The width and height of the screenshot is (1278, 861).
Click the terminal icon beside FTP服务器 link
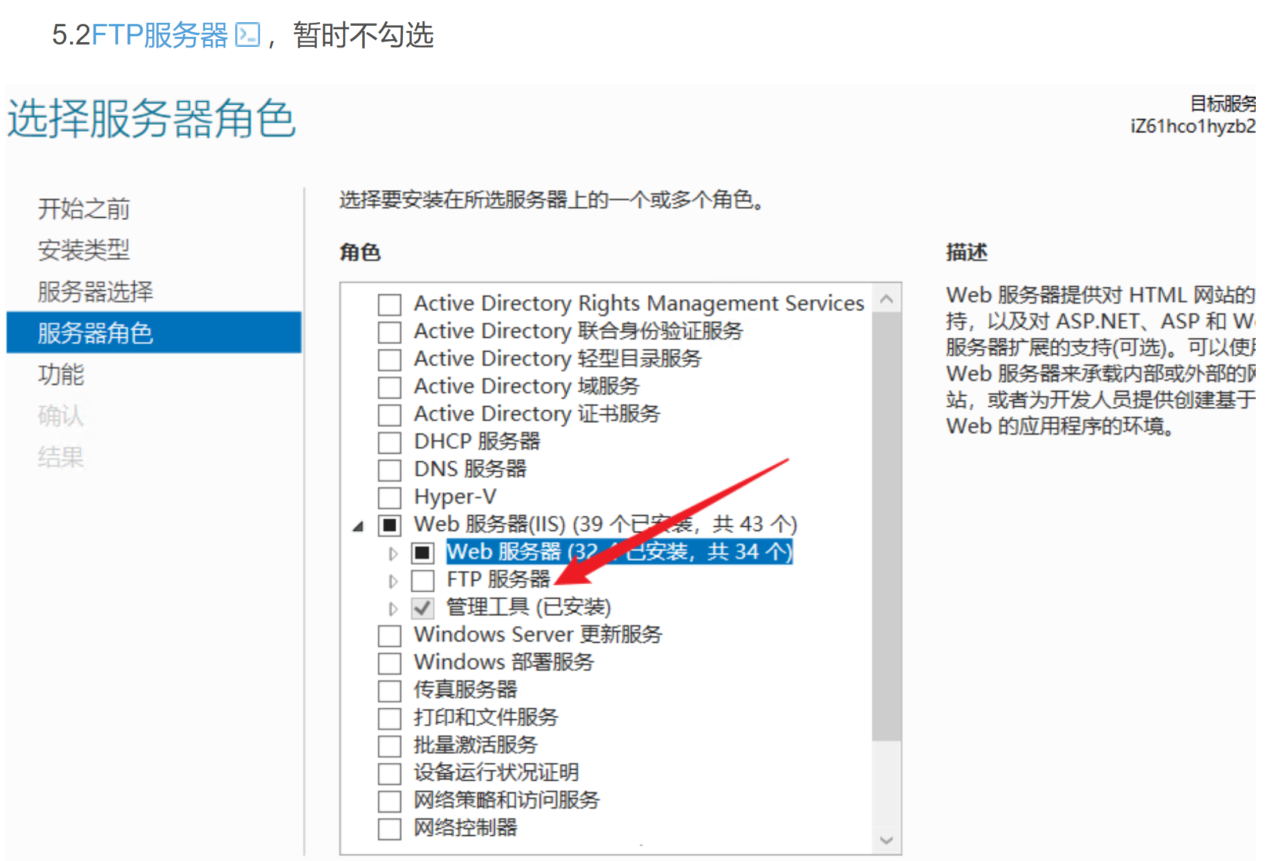247,35
